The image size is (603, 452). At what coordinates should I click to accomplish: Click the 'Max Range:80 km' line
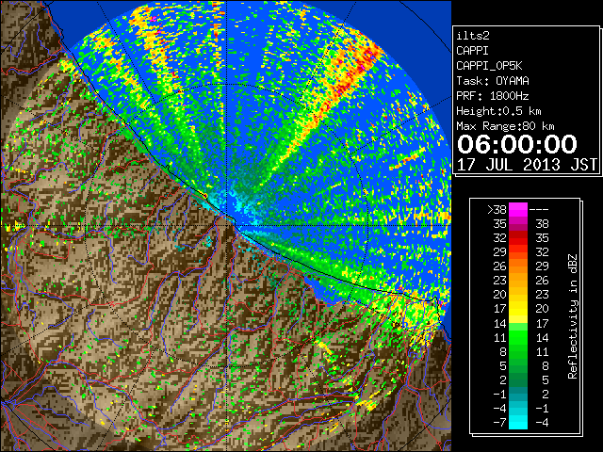[505, 126]
